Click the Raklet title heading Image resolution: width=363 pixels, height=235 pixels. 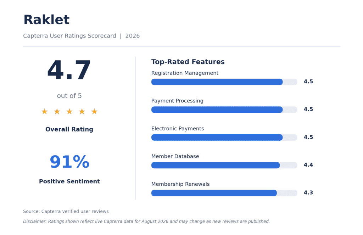[46, 19]
